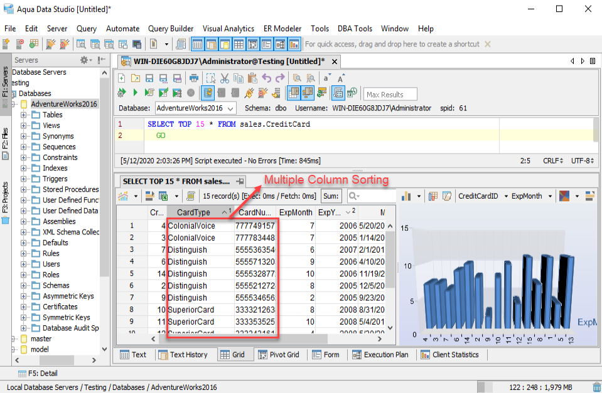Open the Query Builder menu
Image resolution: width=602 pixels, height=393 pixels.
pyautogui.click(x=171, y=28)
